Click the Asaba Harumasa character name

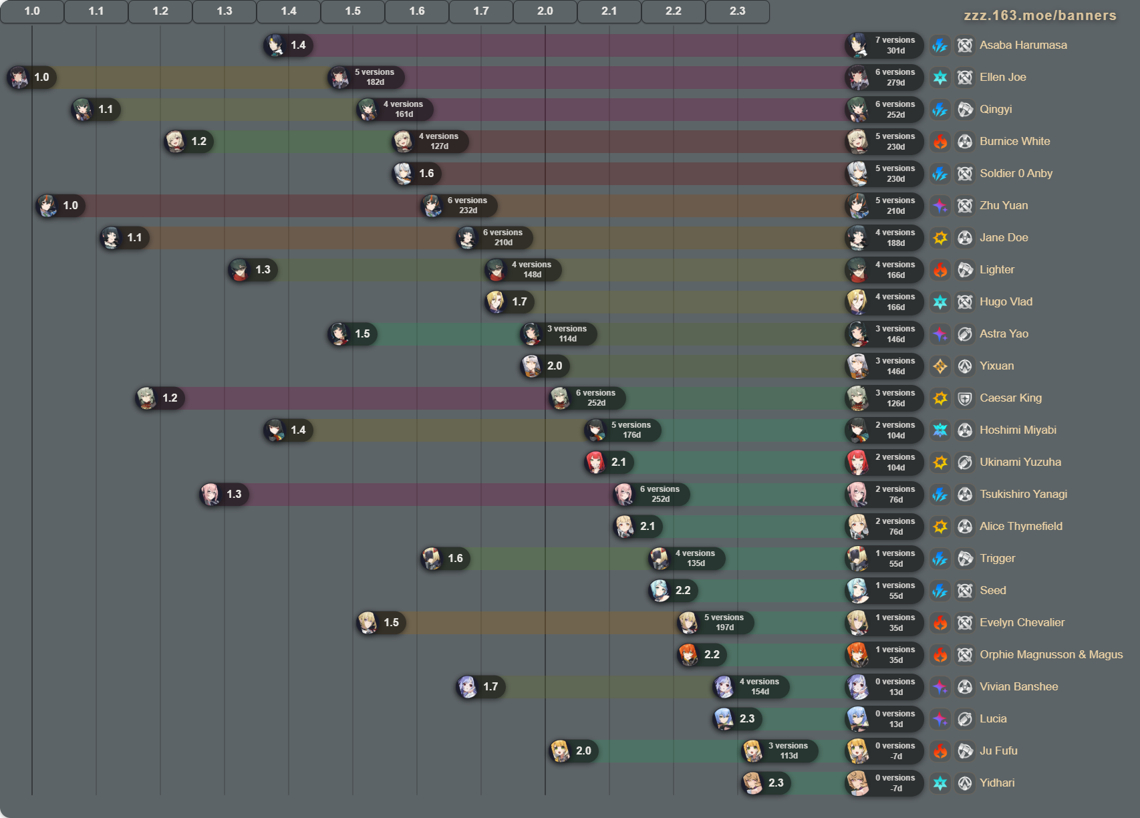(x=1023, y=45)
